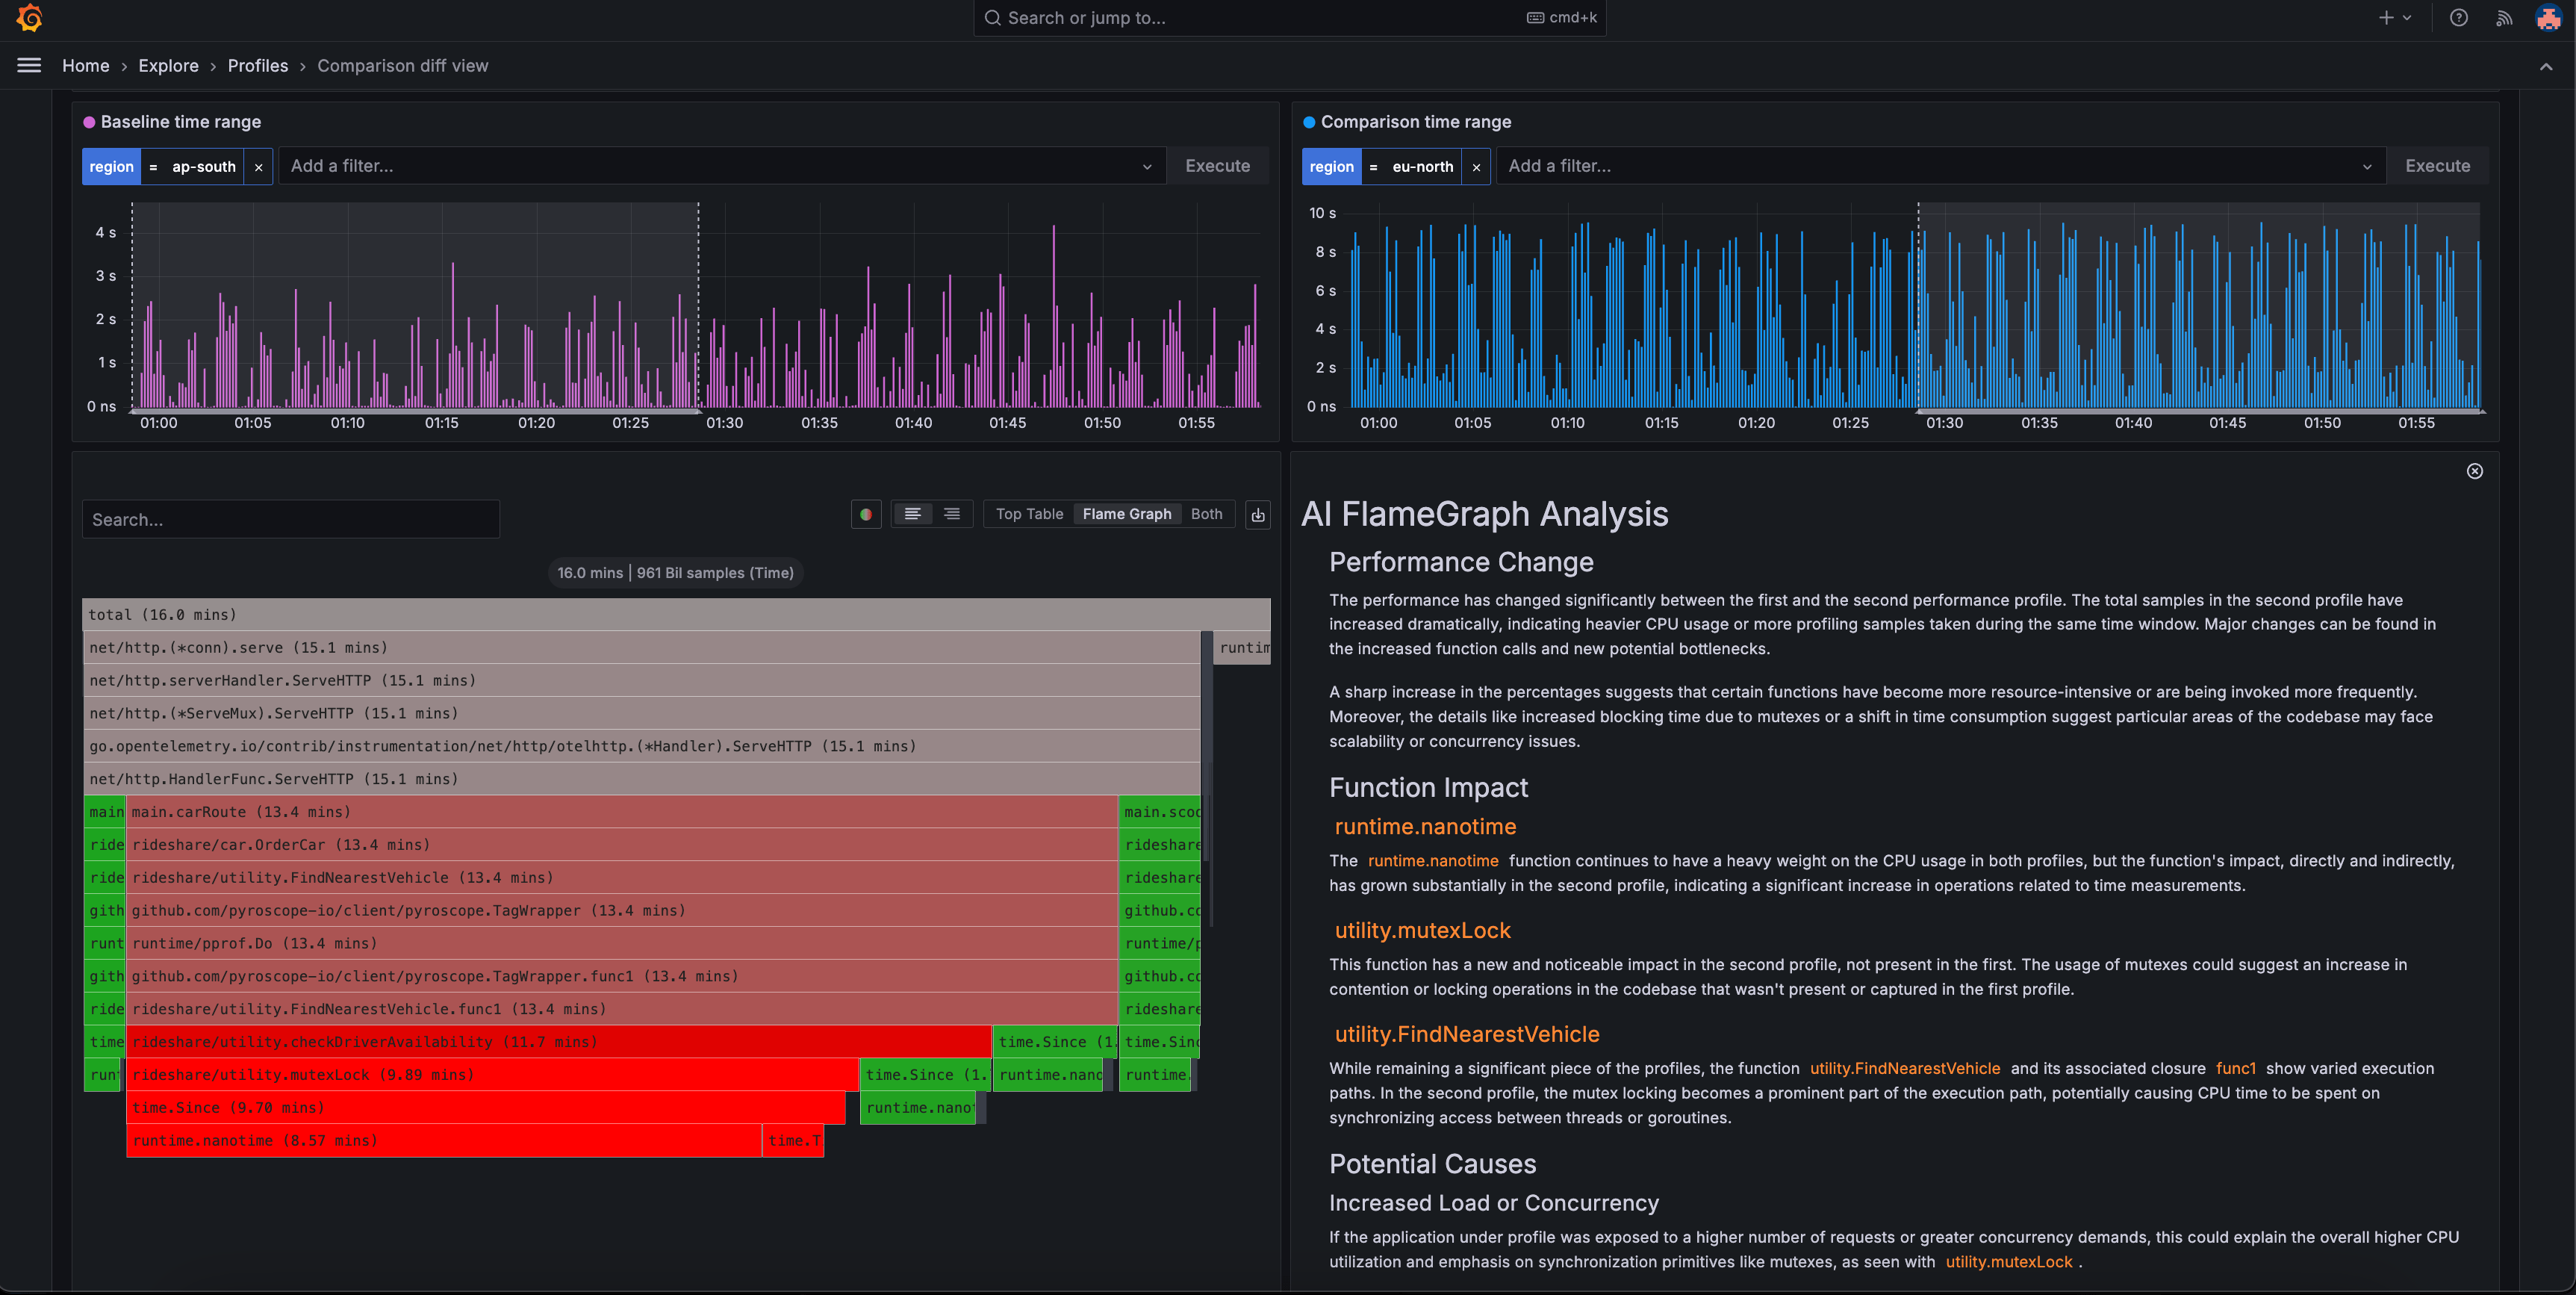Screen dimensions: 2576x1295
Task: Switch to the Top Table view
Action: (x=1029, y=514)
